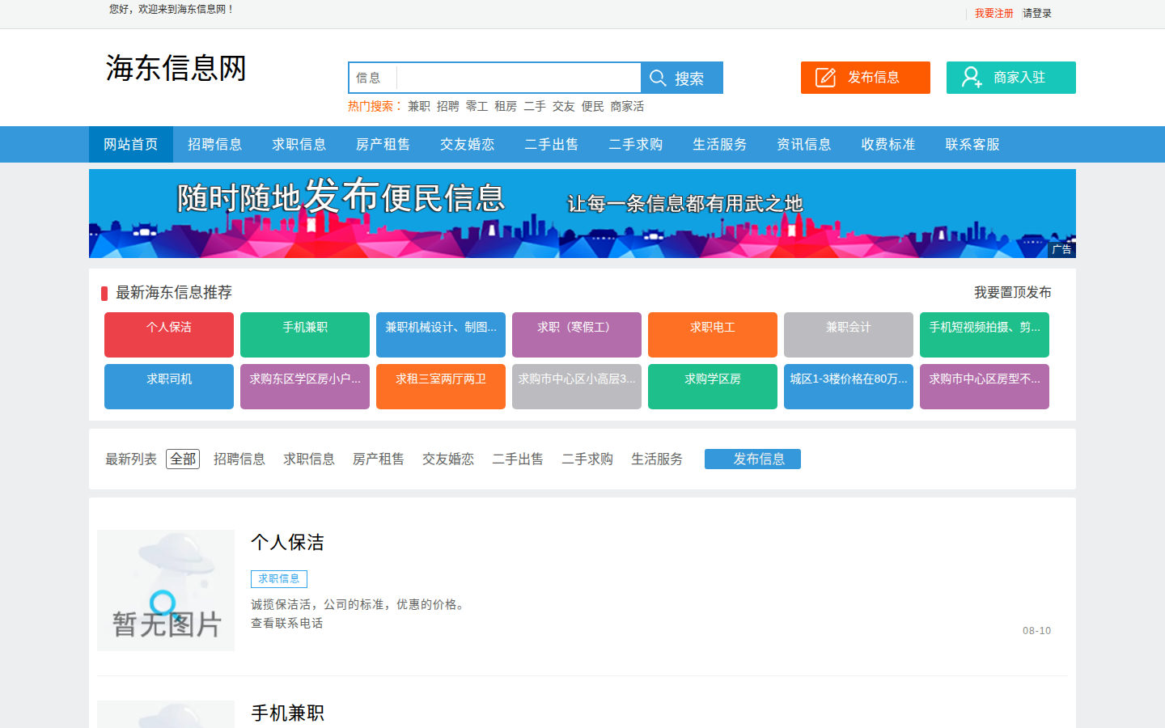
Task: Go to 网站首页 in the navigation bar
Action: pyautogui.click(x=131, y=144)
